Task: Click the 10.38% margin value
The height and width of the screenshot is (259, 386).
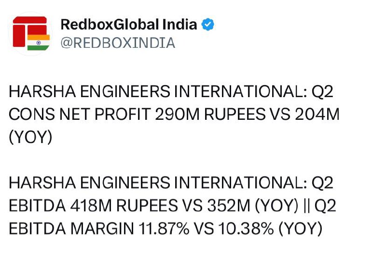Action: point(246,229)
